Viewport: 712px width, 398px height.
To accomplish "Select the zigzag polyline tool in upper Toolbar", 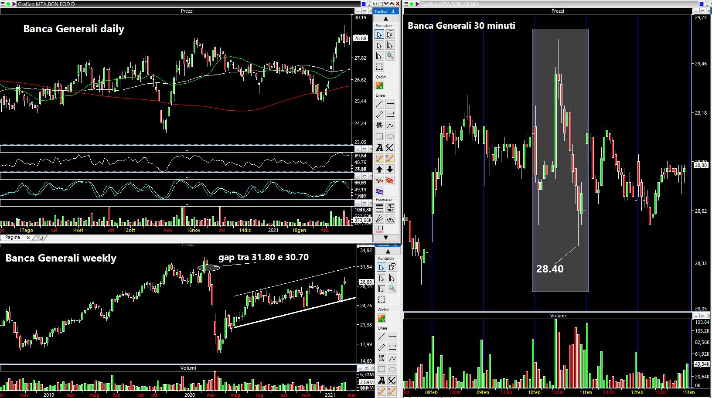I will click(390, 126).
